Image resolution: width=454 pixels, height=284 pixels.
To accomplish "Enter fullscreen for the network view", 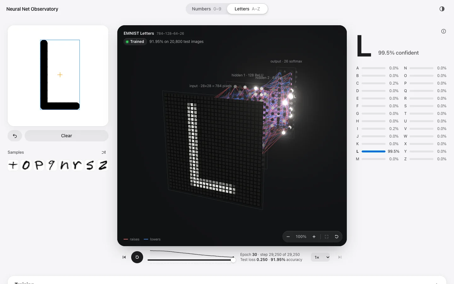I will [327, 237].
